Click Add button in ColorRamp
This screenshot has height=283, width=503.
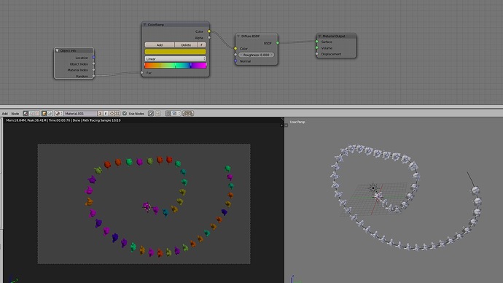pyautogui.click(x=160, y=45)
